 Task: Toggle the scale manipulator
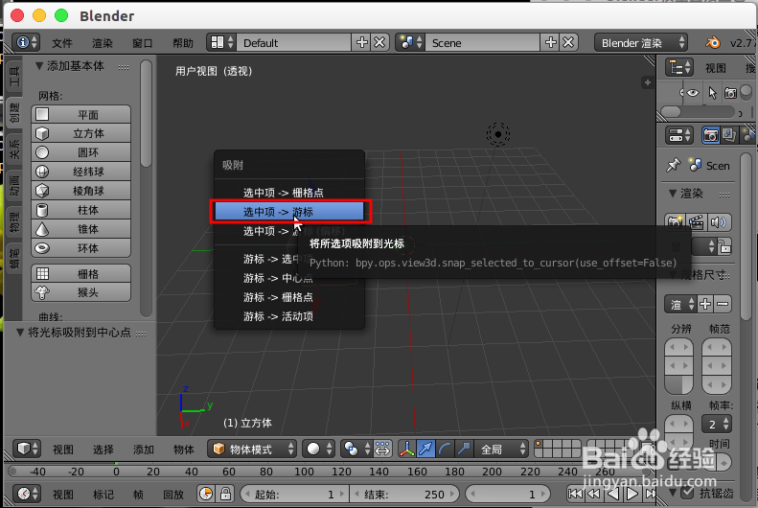click(464, 449)
